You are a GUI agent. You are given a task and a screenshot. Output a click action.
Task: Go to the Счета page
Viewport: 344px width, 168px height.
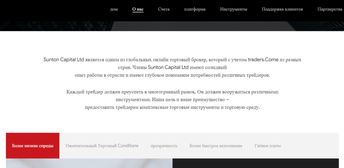point(164,9)
